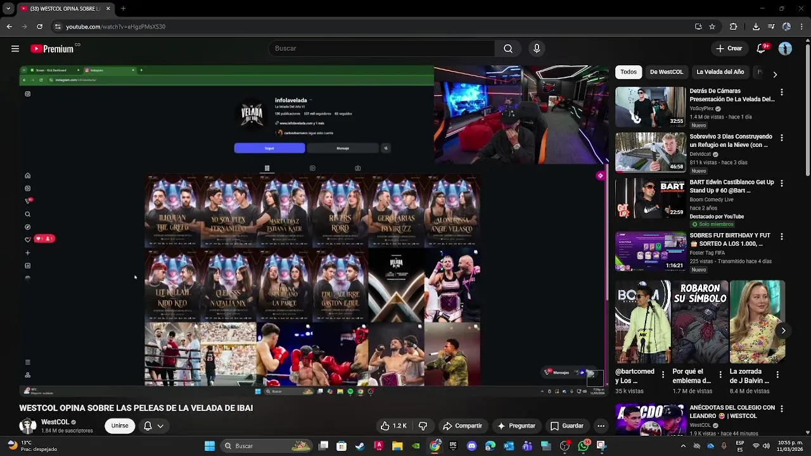Open the Chrome tab search dropdown arrow

click(x=8, y=9)
